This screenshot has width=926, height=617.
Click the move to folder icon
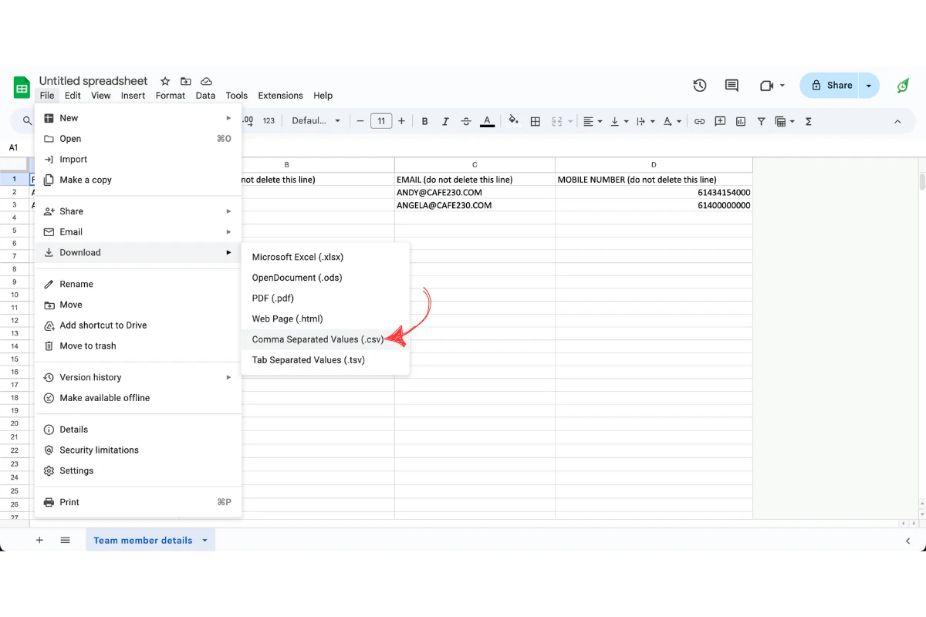pyautogui.click(x=186, y=81)
